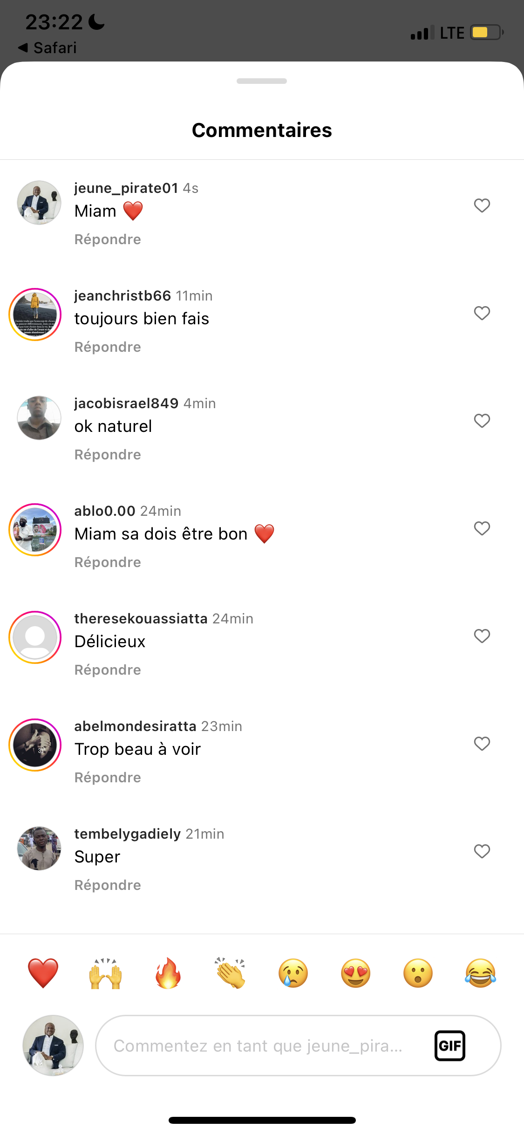Reply to tembelygadiely's 'Super' comment
Viewport: 524px width, 1135px height.
click(x=108, y=885)
